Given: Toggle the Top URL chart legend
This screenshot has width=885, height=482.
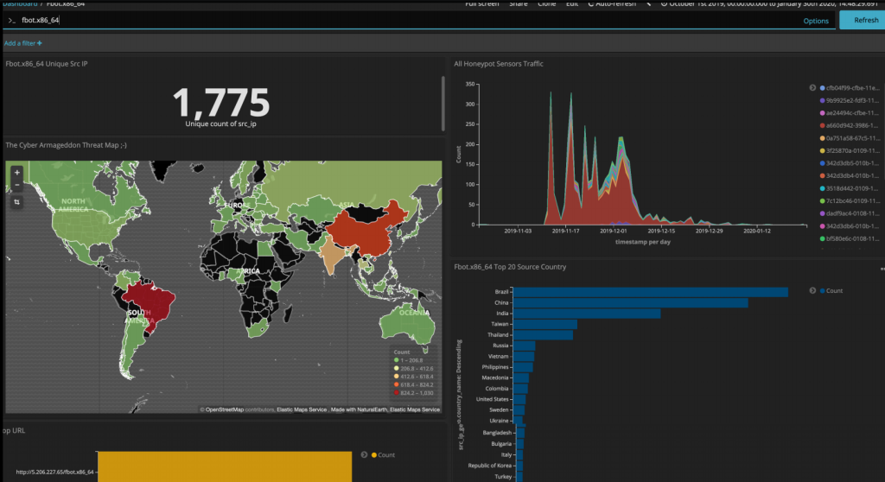Looking at the screenshot, I should click(364, 455).
